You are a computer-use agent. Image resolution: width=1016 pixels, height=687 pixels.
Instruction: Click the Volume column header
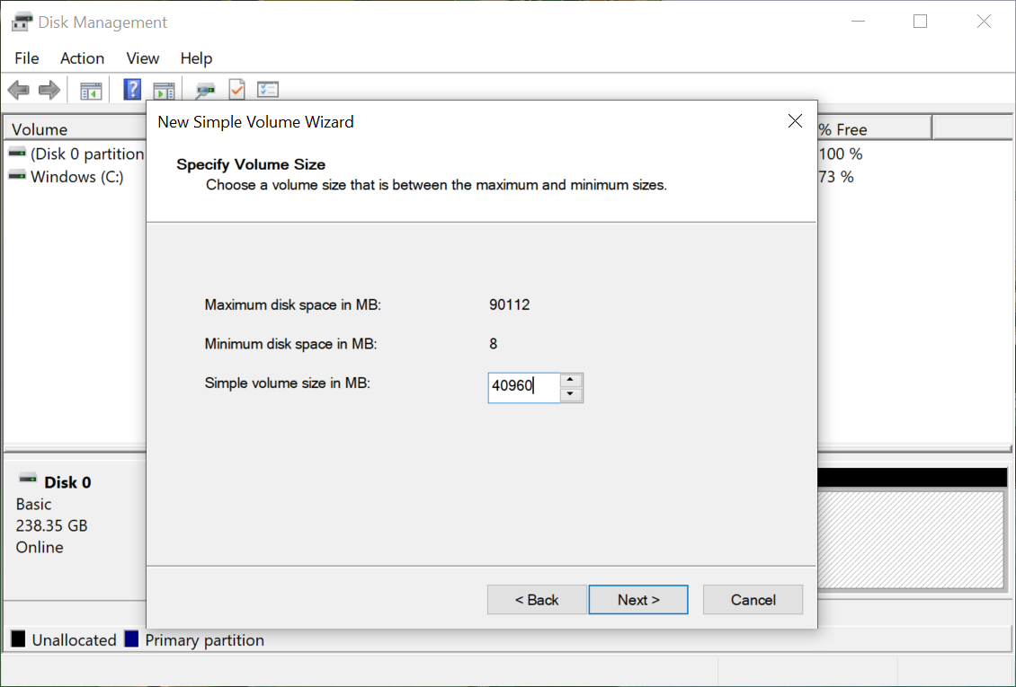[76, 128]
